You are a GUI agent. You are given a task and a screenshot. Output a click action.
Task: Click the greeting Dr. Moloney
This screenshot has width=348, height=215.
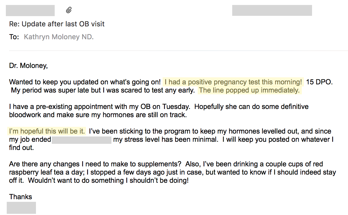pos(28,66)
